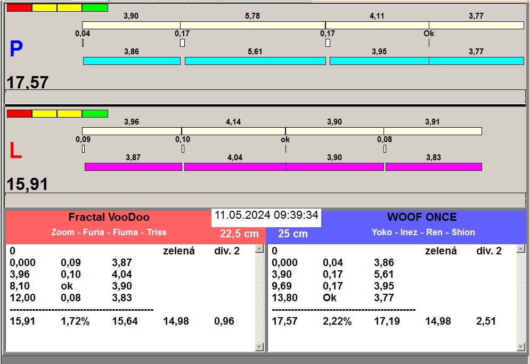Click the Ok changeover marker in lane P
The image size is (530, 364).
tap(429, 43)
